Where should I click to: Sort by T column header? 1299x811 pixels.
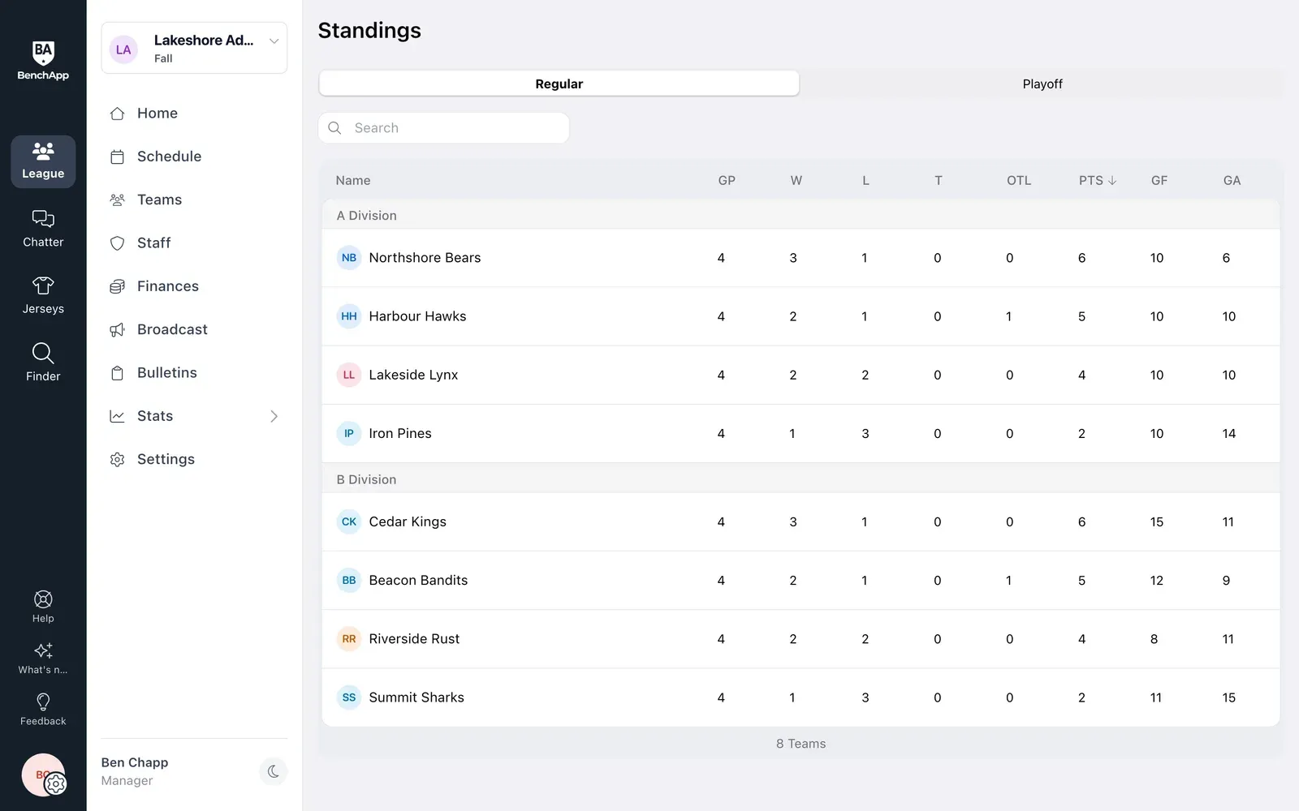pyautogui.click(x=939, y=181)
